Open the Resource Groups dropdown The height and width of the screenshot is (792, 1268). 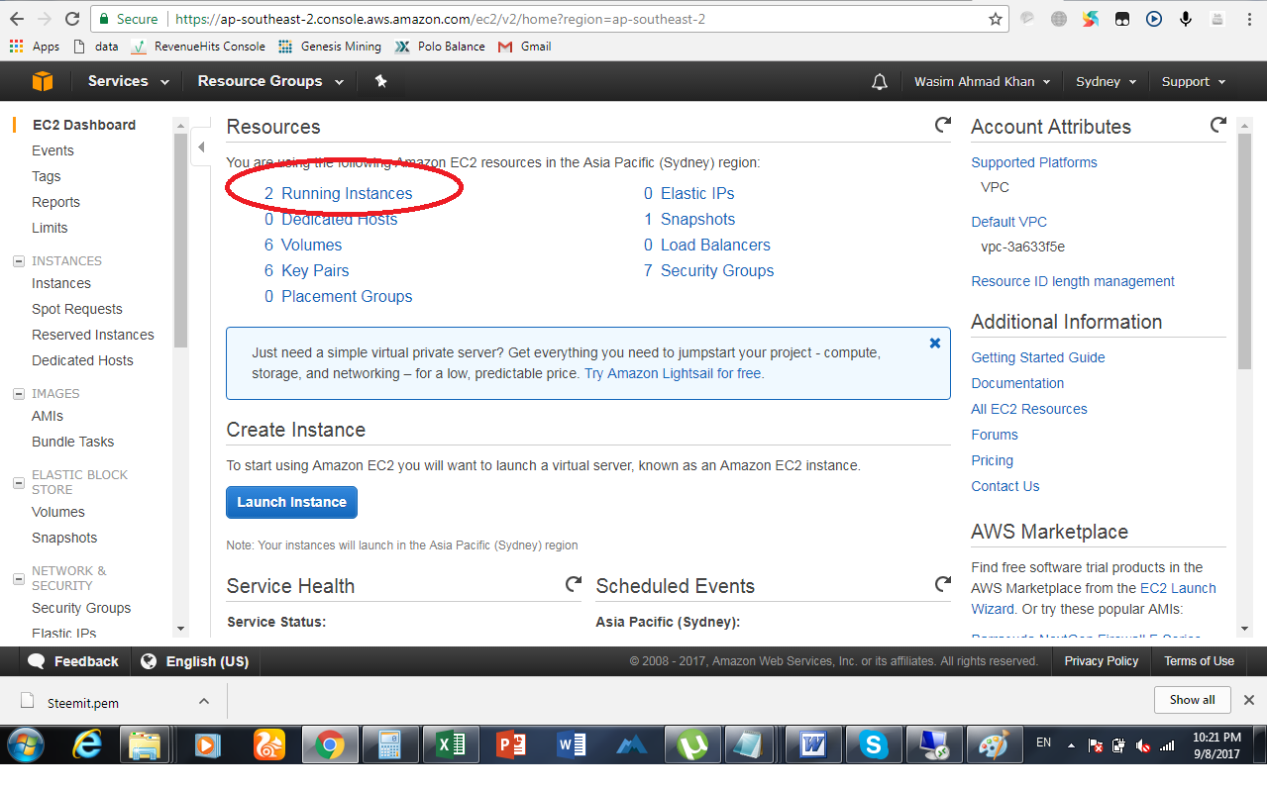(270, 81)
